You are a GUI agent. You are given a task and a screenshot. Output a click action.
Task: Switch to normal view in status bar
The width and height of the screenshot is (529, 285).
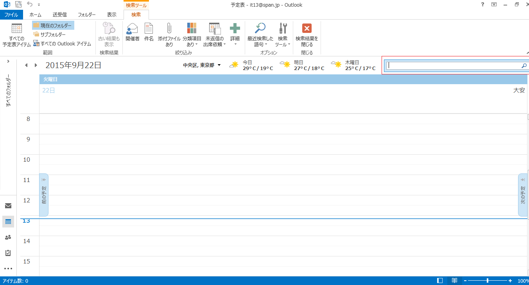click(x=440, y=281)
